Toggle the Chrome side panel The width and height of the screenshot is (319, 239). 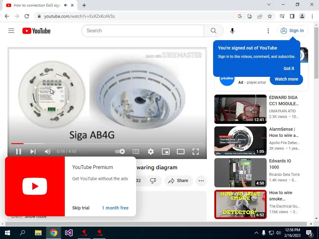pos(292,16)
